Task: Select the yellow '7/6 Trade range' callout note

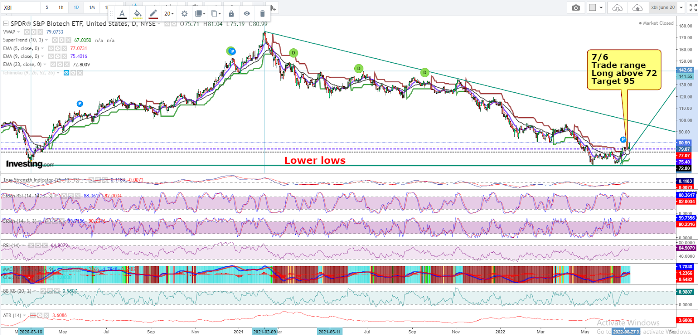Action: point(624,70)
